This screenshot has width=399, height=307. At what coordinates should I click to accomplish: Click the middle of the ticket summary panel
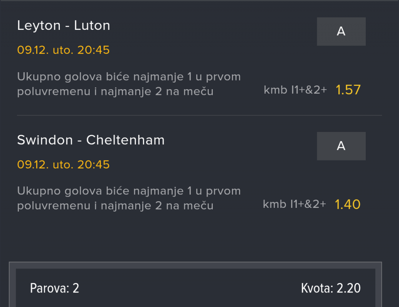point(195,288)
